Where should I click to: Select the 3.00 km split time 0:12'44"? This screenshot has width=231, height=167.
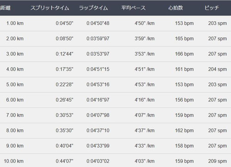point(64,54)
